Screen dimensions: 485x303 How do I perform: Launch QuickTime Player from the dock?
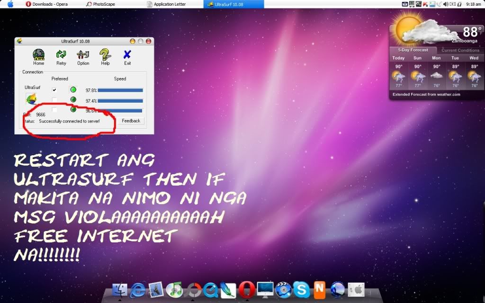(211, 290)
